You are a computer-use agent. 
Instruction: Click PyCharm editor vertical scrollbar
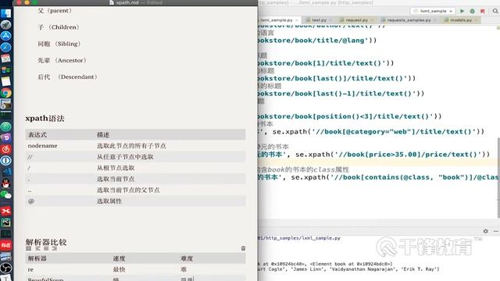tap(498, 178)
